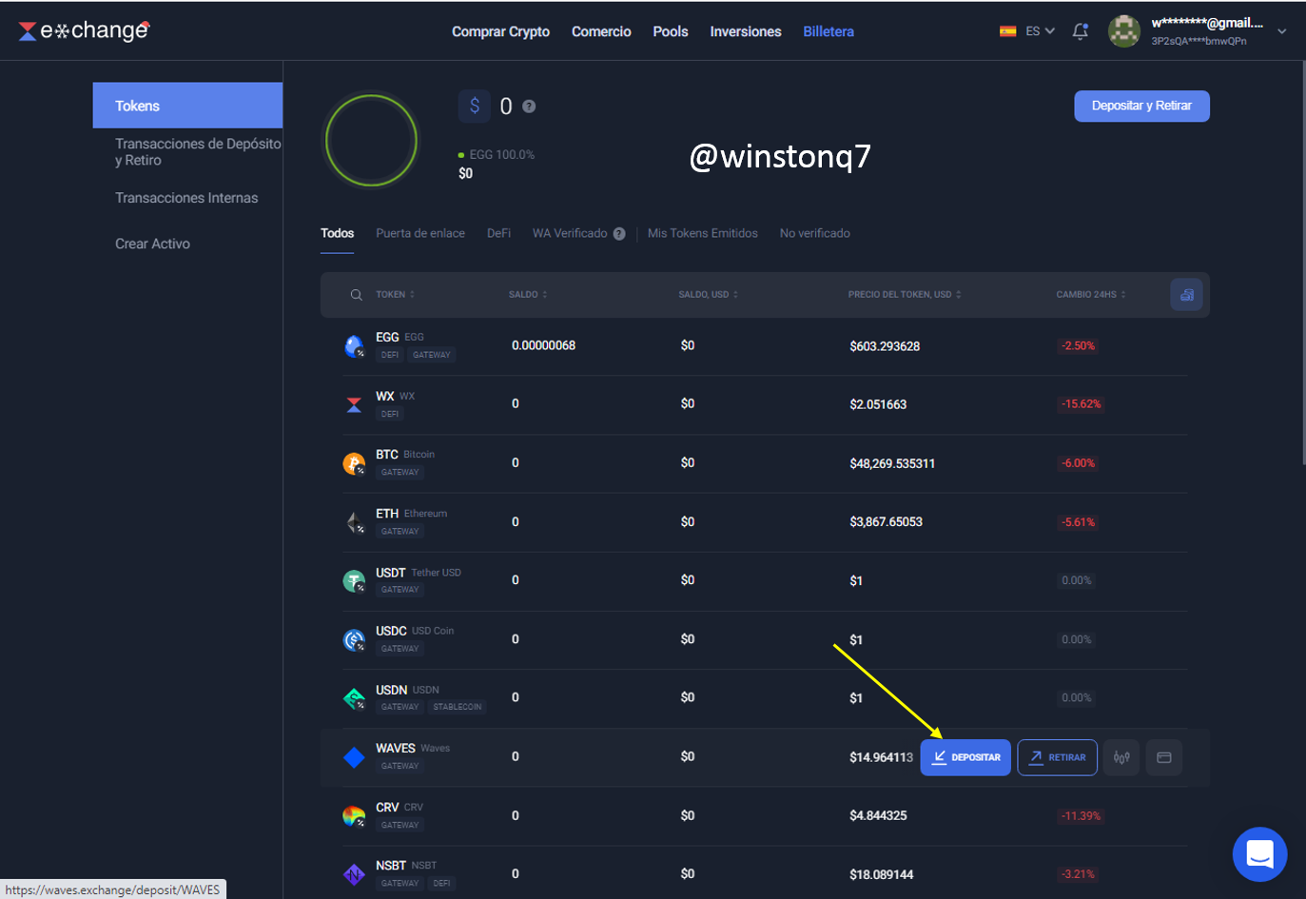Click the WA Verificado help icon

click(619, 234)
